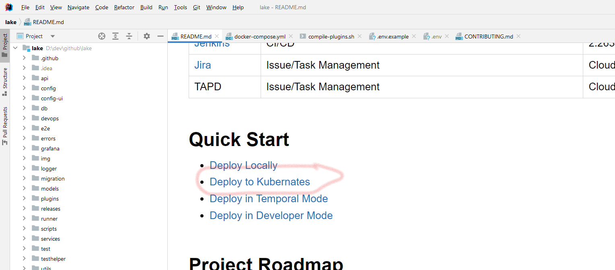Switch to docker-compose.yml tab
The height and width of the screenshot is (270, 615).
[260, 36]
